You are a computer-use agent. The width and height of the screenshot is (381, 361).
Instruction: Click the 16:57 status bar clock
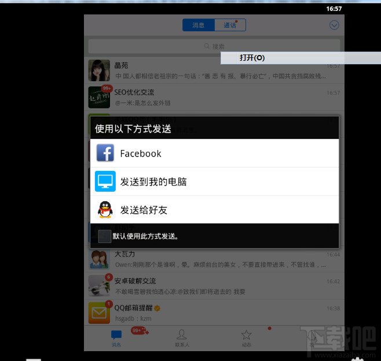tap(334, 9)
